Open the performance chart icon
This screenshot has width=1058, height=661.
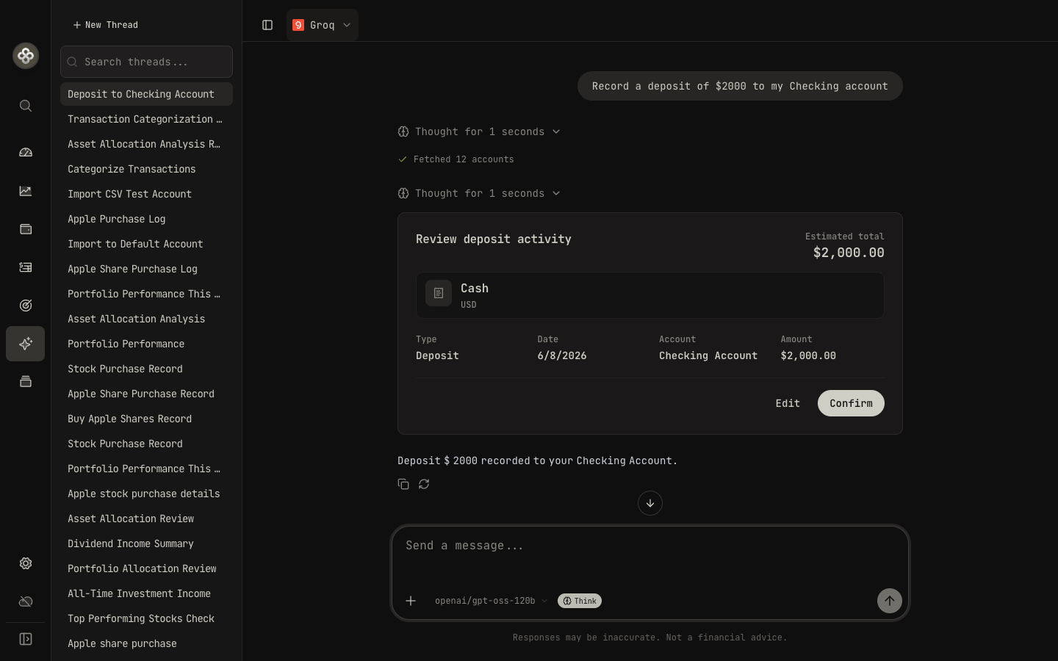(x=26, y=191)
